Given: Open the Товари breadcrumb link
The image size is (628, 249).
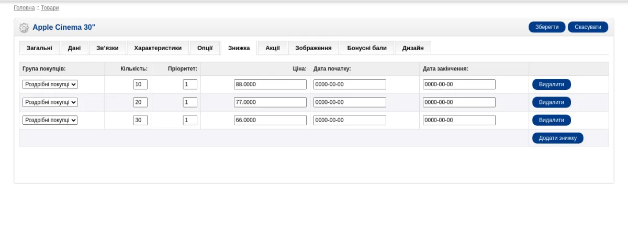Looking at the screenshot, I should click(50, 8).
